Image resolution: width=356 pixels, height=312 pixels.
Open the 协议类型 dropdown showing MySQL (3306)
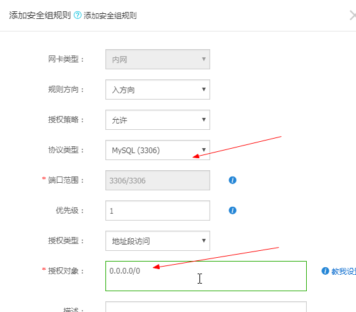click(158, 150)
